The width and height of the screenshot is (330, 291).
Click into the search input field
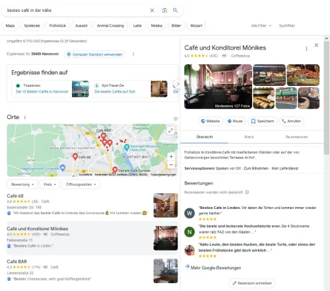coord(77,11)
